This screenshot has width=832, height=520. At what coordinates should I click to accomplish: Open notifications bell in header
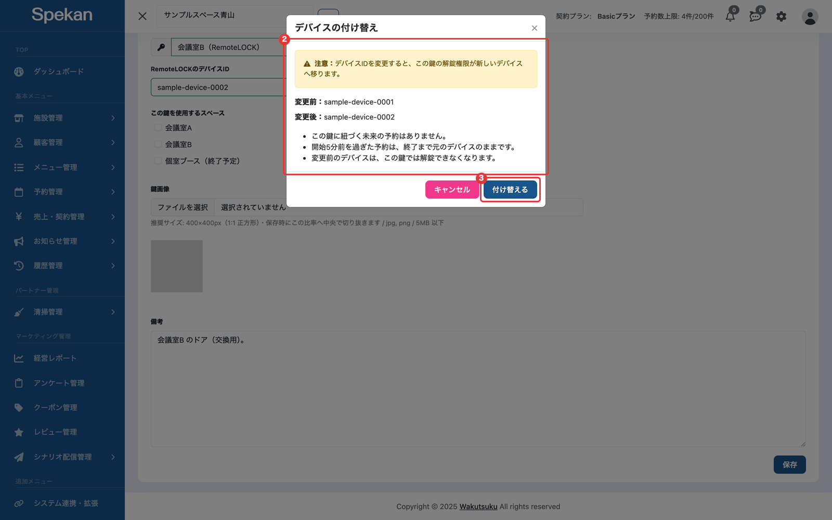pos(731,17)
